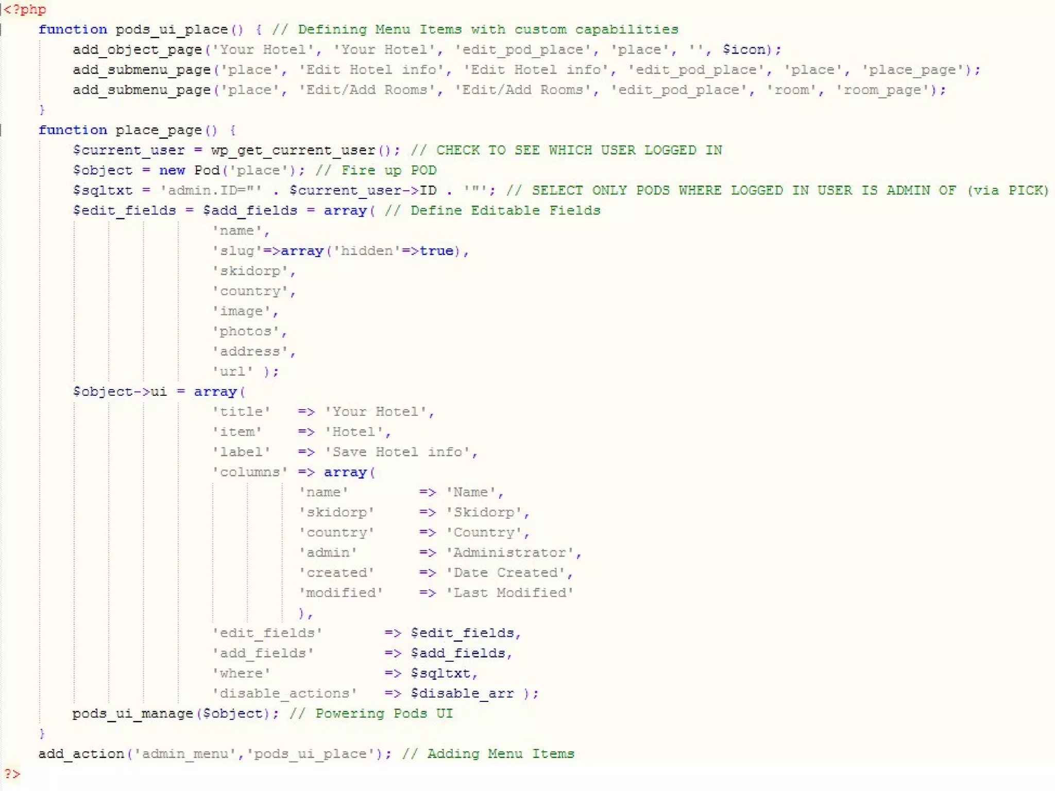Click the 'Save Hotel info' label string

397,452
